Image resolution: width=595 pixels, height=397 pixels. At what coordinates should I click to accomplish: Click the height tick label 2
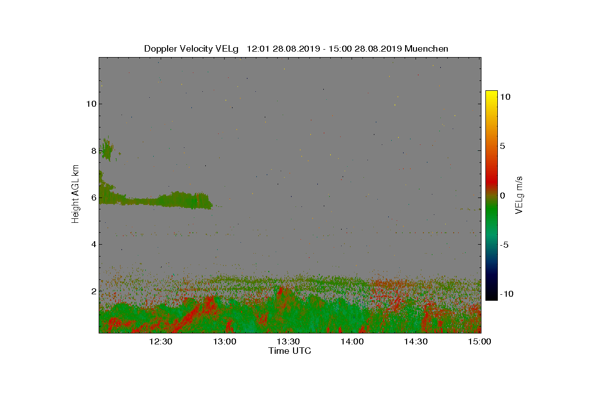[x=93, y=291]
